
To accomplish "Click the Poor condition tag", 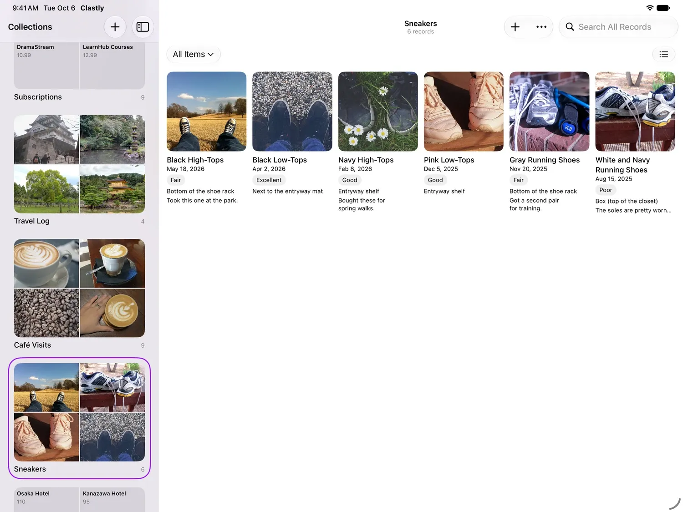I will [606, 190].
